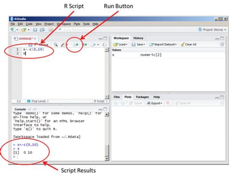Open the Export dropdown in Plots pane
Image resolution: width=229 pixels, height=178 pixels.
[x=156, y=103]
